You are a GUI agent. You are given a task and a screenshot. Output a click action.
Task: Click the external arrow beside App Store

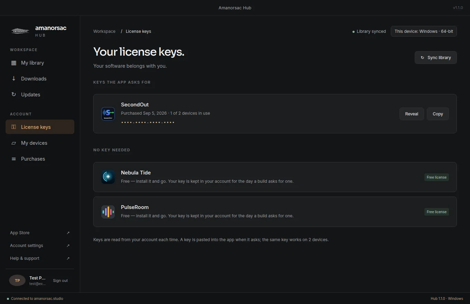68,233
